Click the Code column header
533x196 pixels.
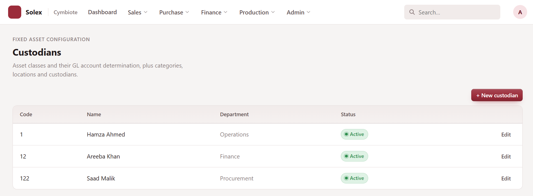point(26,115)
